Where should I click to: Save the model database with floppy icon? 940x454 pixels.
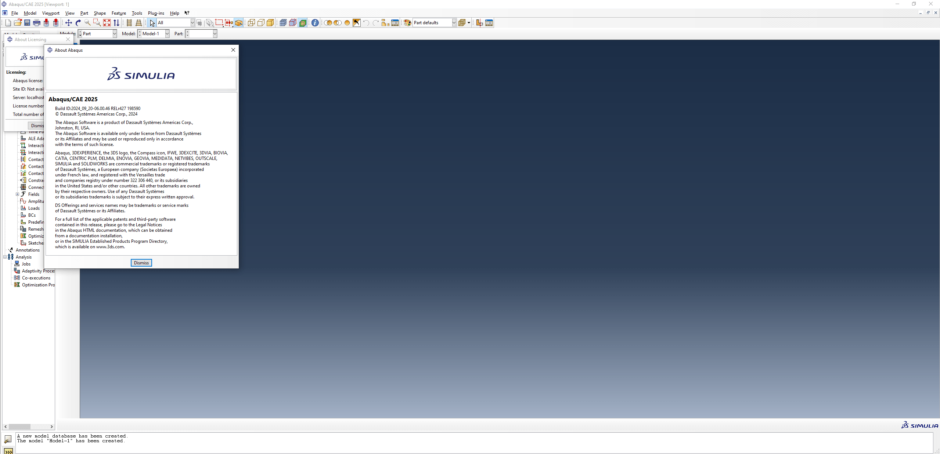point(27,23)
